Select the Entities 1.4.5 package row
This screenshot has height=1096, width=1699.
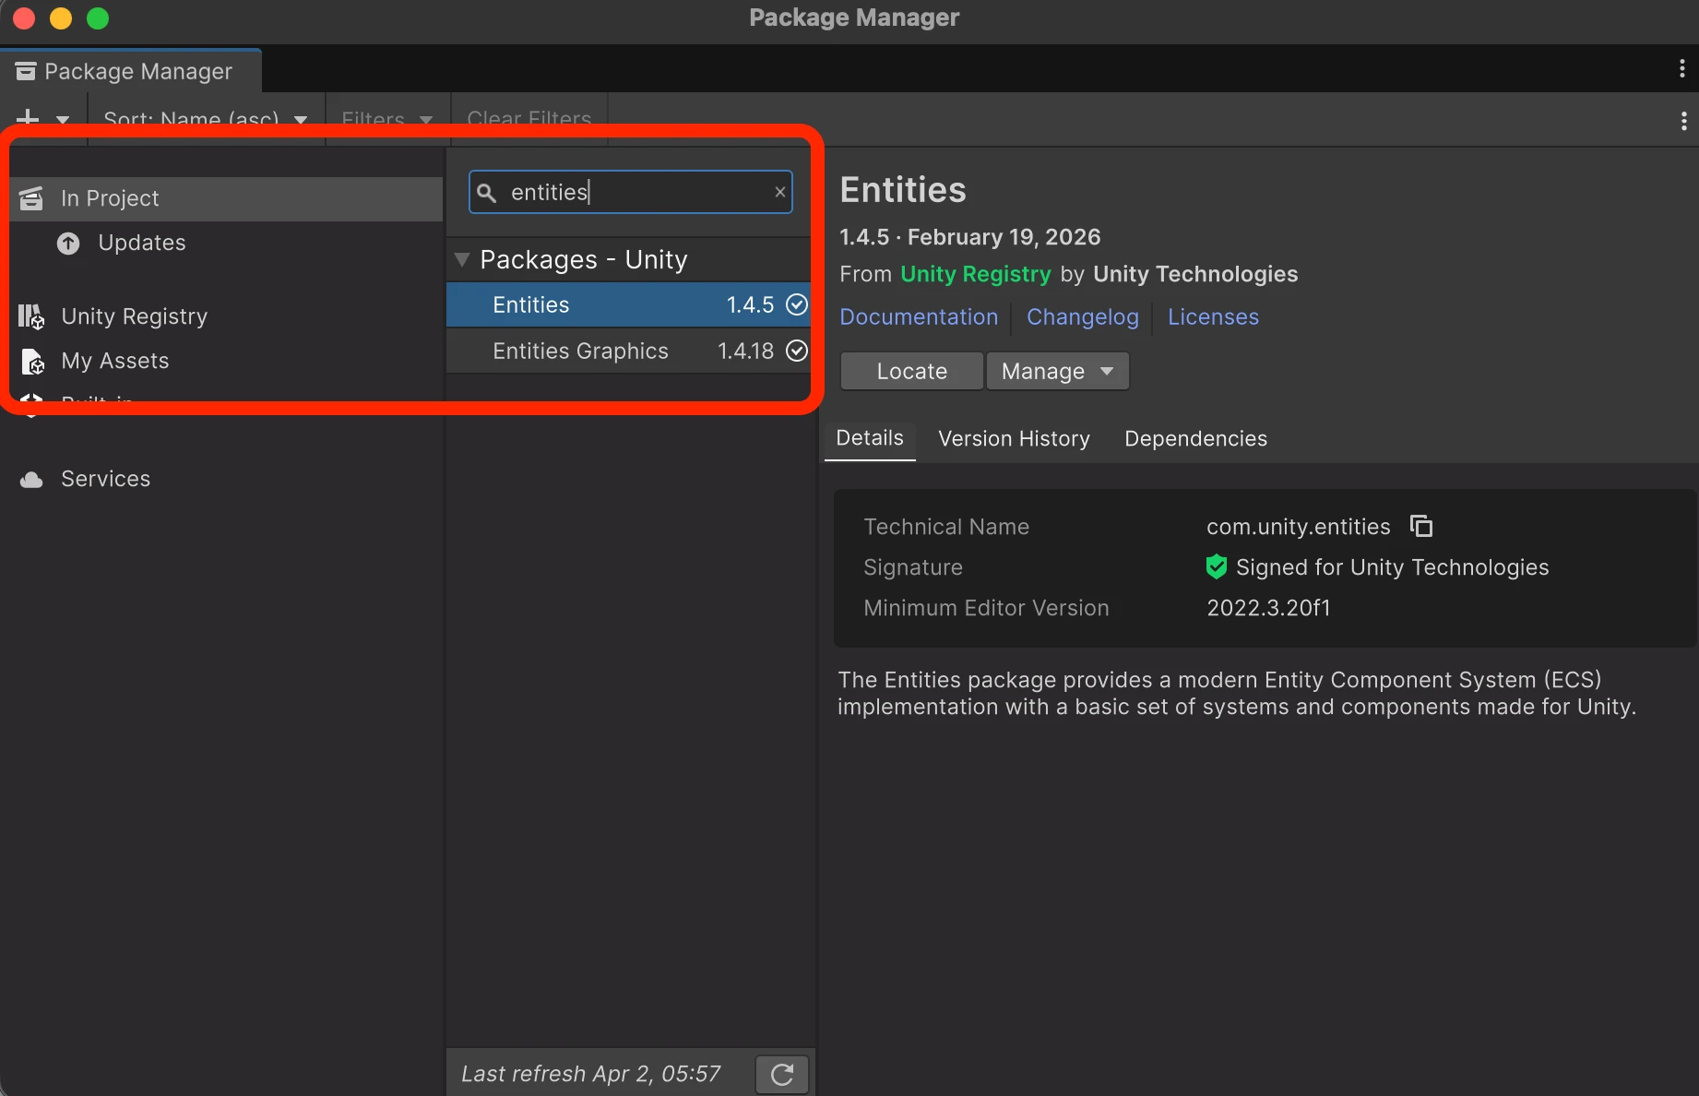628,304
